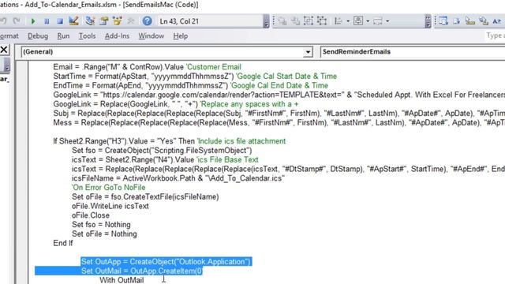Open the Format menu

(x=9, y=36)
